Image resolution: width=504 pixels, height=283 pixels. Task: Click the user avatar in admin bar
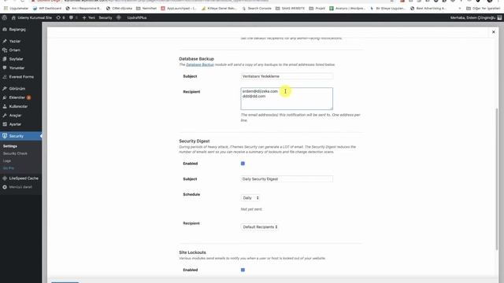[x=499, y=17]
